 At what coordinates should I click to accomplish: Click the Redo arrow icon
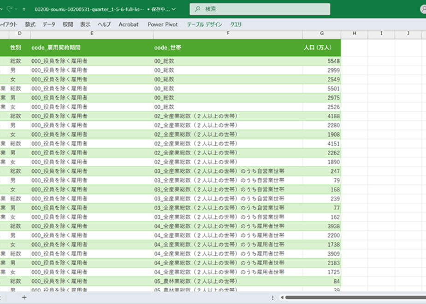(x=10, y=9)
